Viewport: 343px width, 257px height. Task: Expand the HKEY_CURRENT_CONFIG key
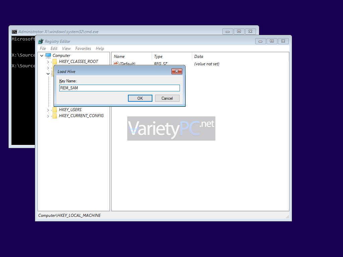click(x=48, y=116)
